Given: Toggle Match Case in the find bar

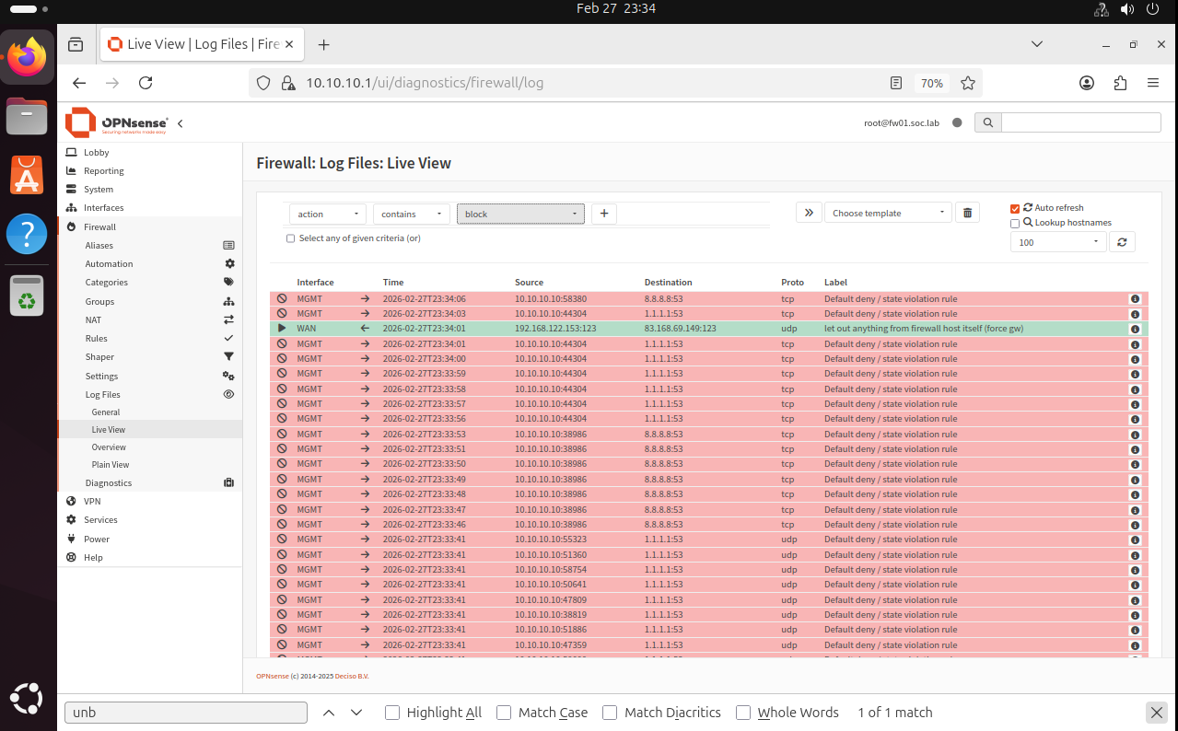Looking at the screenshot, I should (504, 713).
